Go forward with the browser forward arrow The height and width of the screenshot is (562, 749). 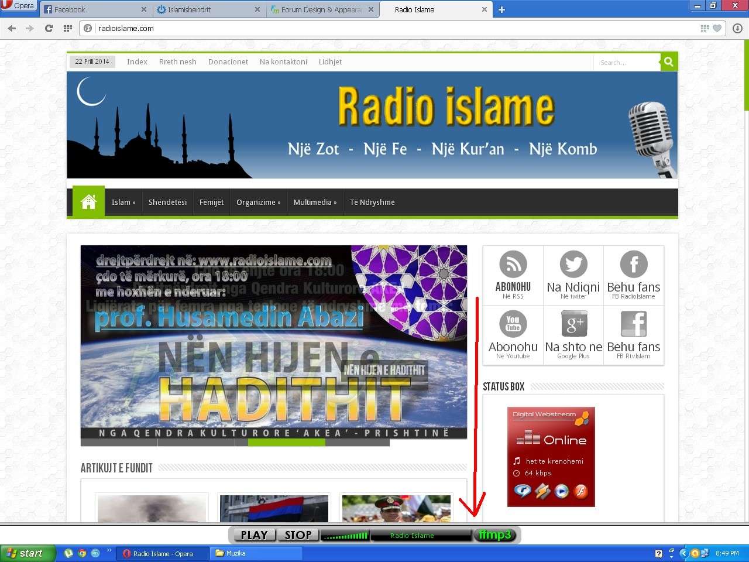pos(30,28)
